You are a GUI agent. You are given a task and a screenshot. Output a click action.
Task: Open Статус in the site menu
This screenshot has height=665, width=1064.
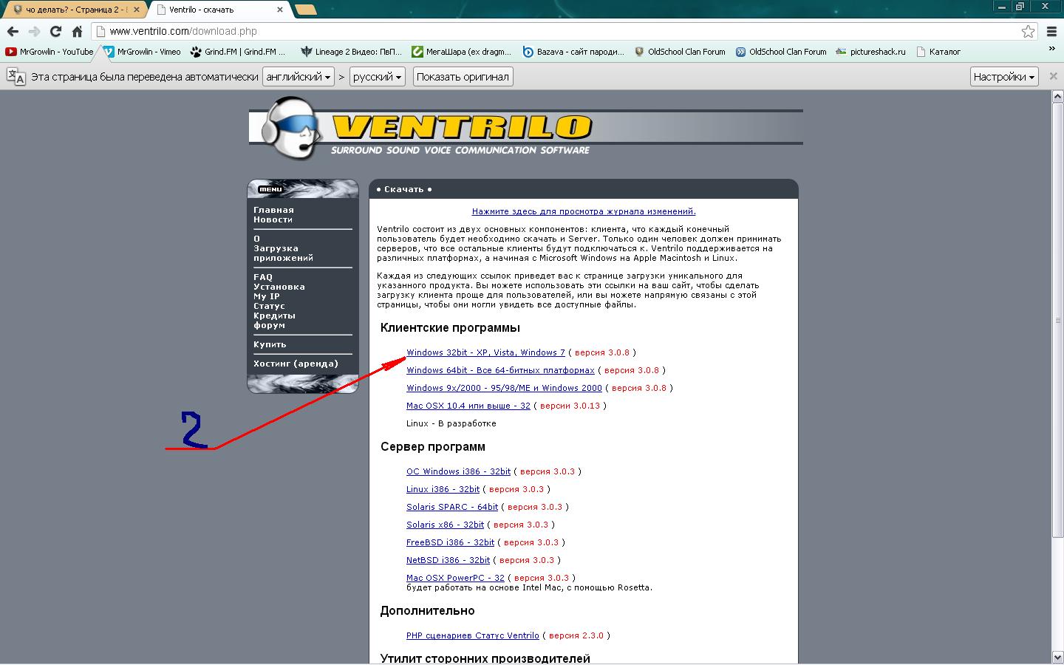pyautogui.click(x=269, y=306)
